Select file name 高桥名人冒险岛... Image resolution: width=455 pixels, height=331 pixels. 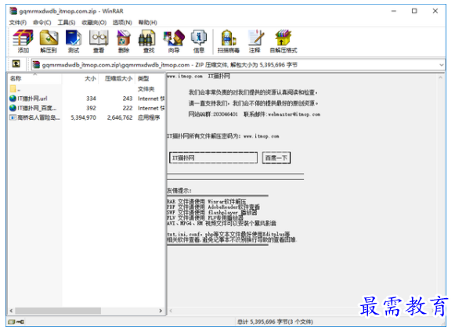[38, 117]
